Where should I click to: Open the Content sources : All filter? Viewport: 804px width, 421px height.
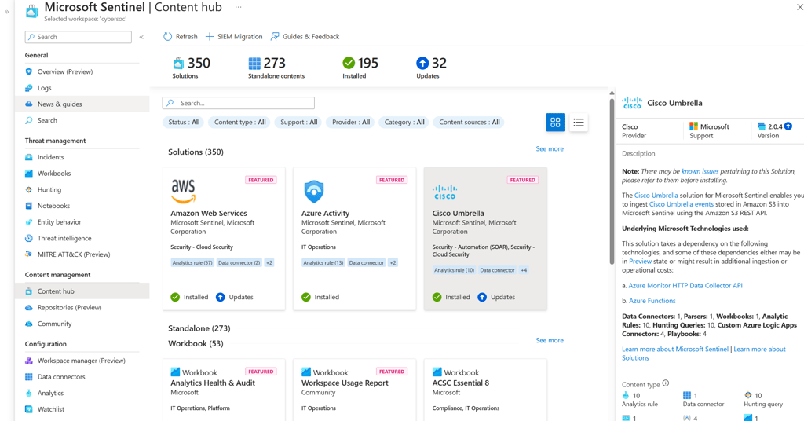(x=469, y=122)
